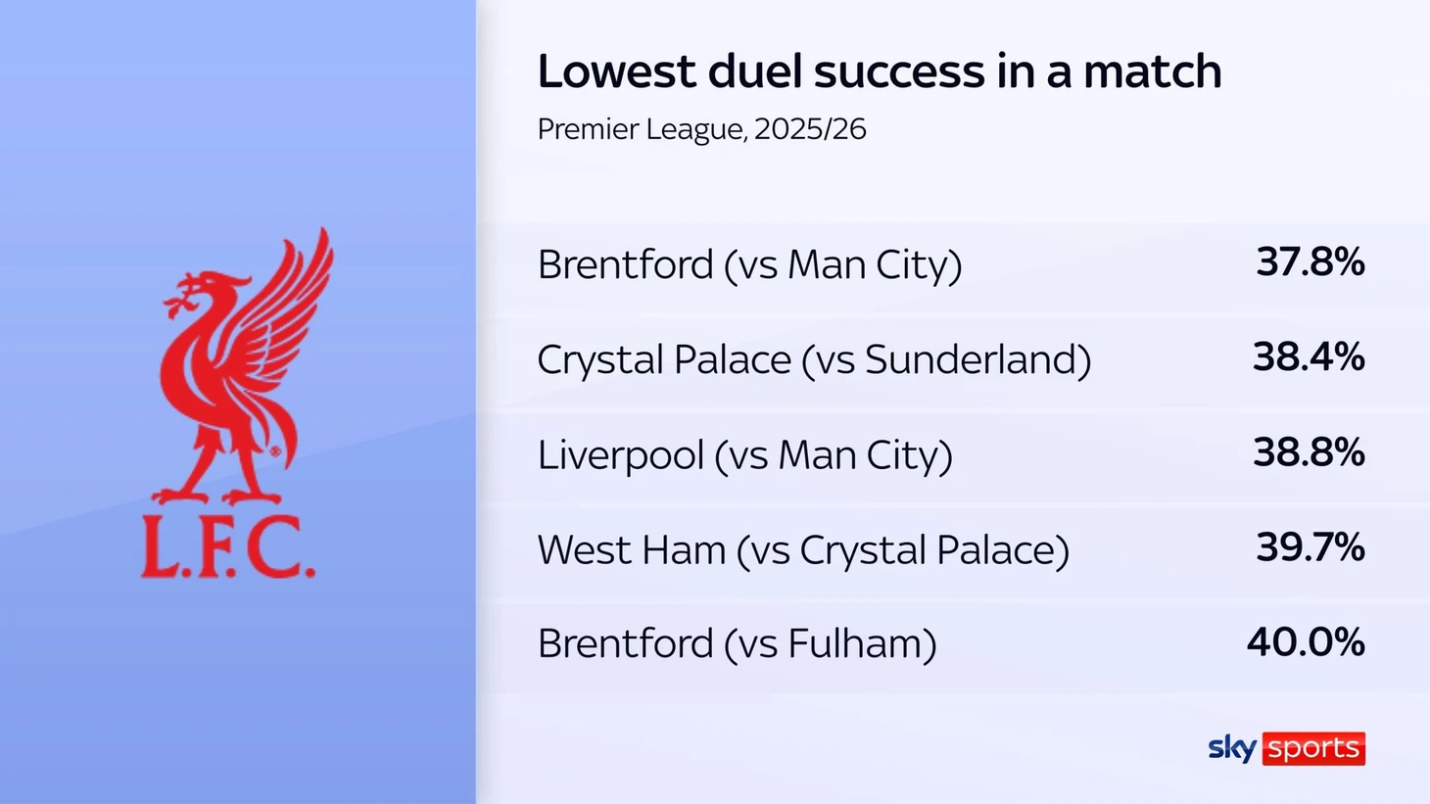Click the sprig in the Liver bird's beak

[x=174, y=303]
